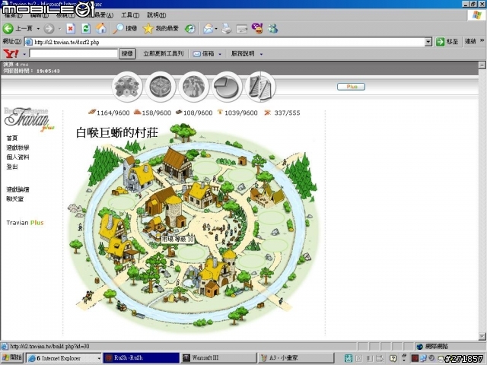Open 我的最愛 star favorites panel
The width and height of the screenshot is (487, 365).
[161, 29]
